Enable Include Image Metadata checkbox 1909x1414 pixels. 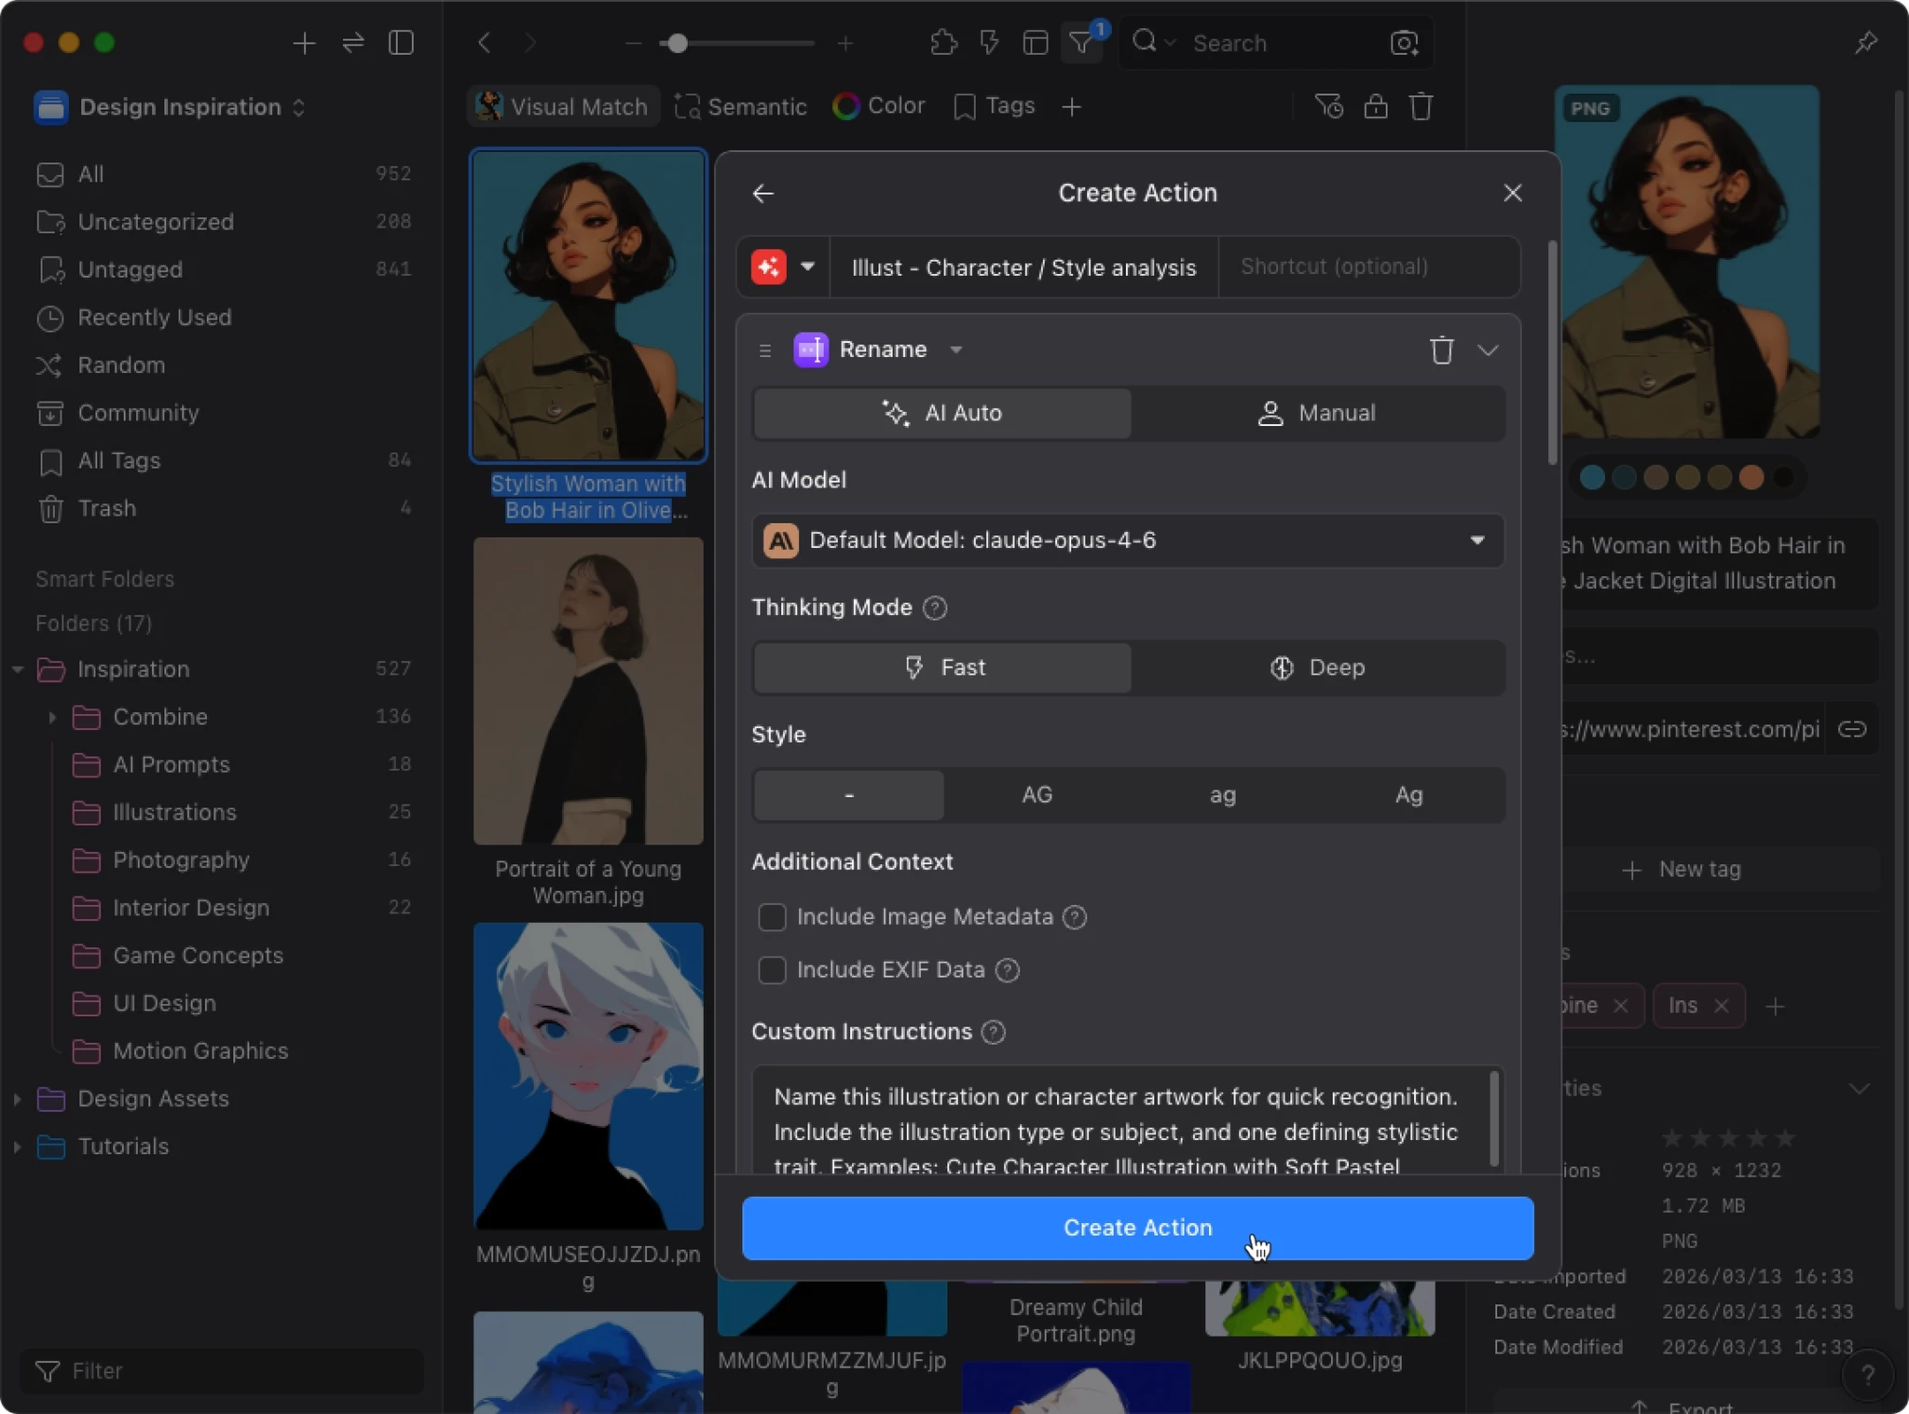tap(772, 917)
